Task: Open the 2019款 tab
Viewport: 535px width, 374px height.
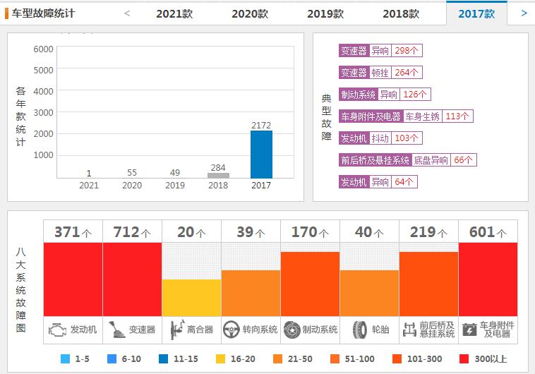Action: 325,13
